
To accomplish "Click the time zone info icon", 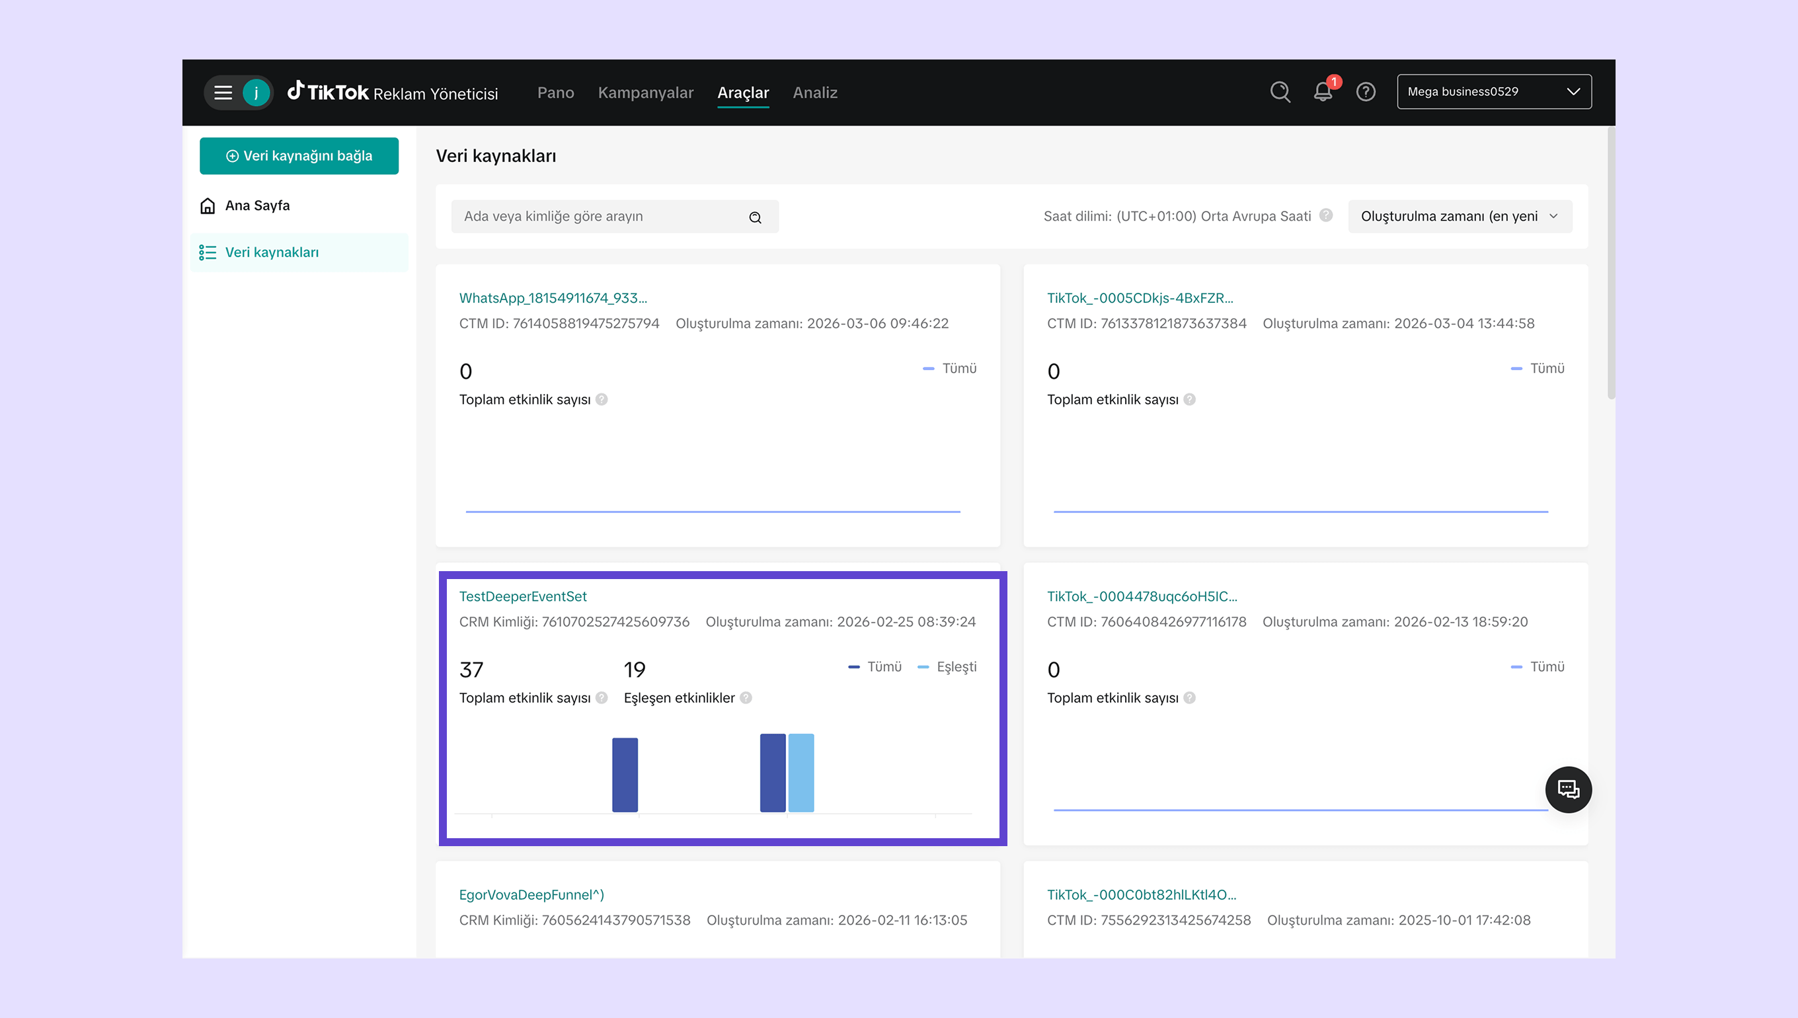I will tap(1325, 215).
